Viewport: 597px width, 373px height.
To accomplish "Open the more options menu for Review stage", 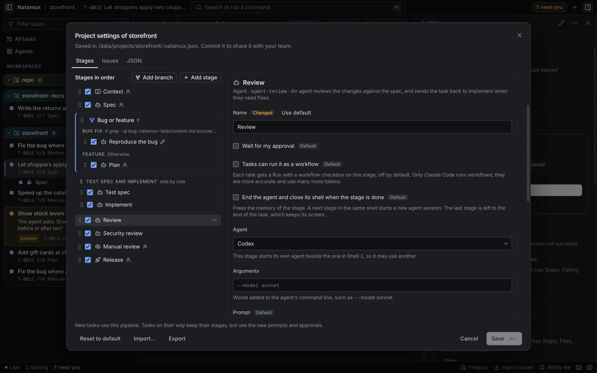I will coord(214,220).
